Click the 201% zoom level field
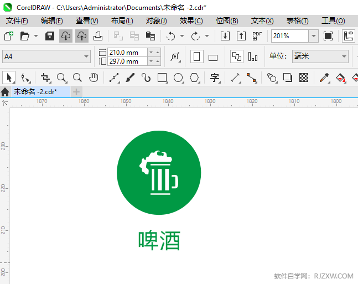The height and width of the screenshot is (284, 358). [290, 36]
